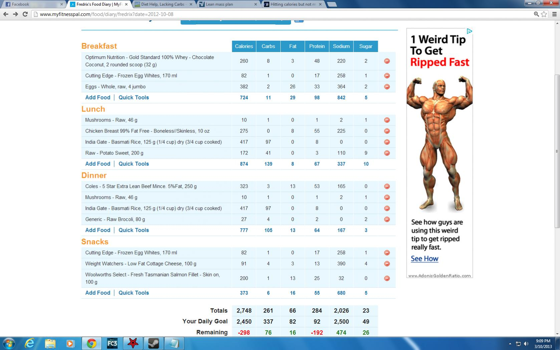Delete the snacks Frozen Egg Whites entry

(x=387, y=253)
